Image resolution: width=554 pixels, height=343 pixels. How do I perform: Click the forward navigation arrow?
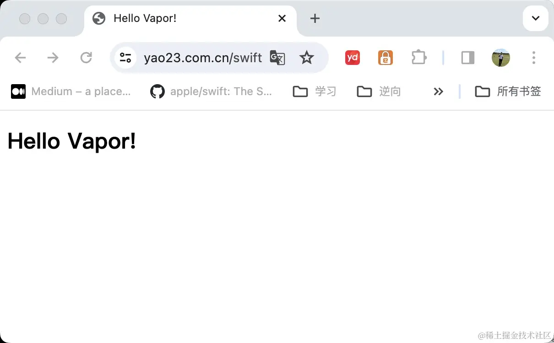(x=53, y=58)
